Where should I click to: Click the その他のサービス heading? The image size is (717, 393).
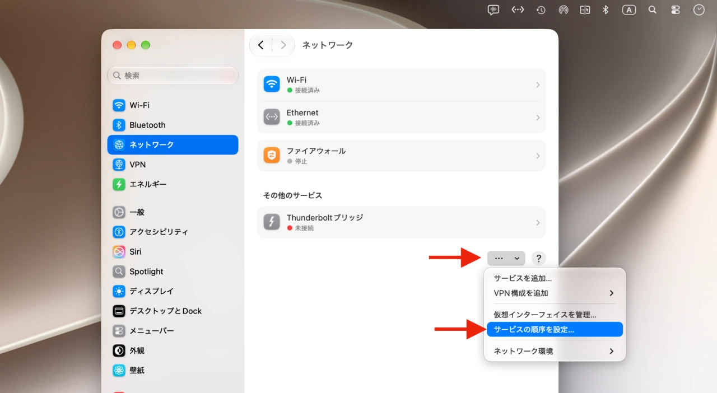coord(293,195)
